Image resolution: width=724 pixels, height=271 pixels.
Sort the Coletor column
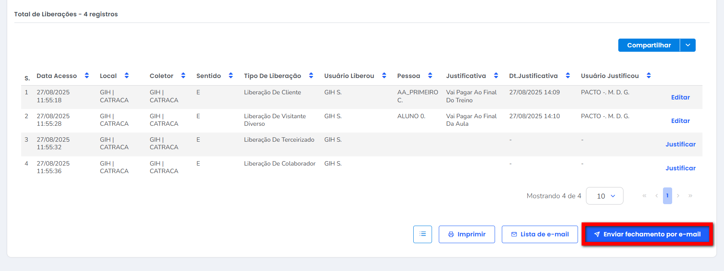[x=183, y=76]
